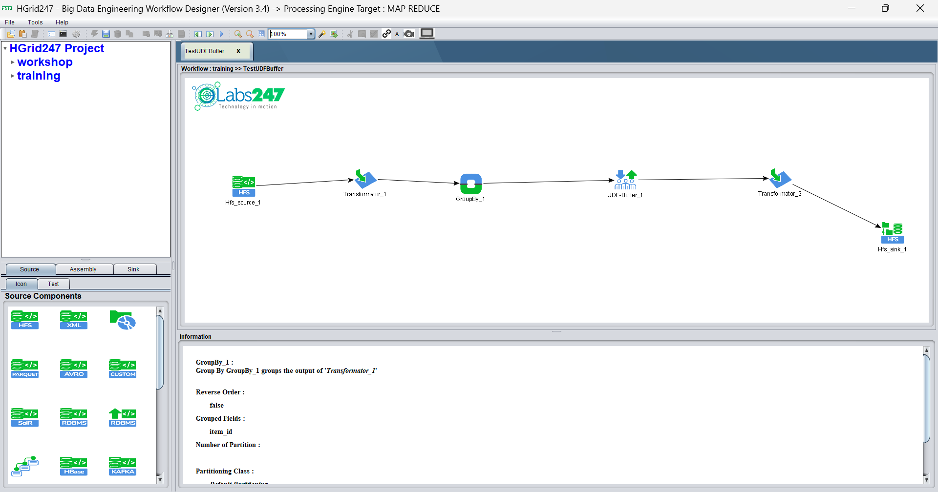Click the magic wand toolbar icon

pos(322,34)
